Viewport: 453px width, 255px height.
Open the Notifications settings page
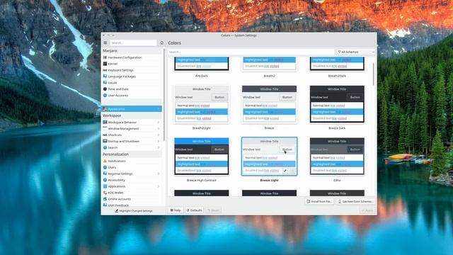(132, 161)
